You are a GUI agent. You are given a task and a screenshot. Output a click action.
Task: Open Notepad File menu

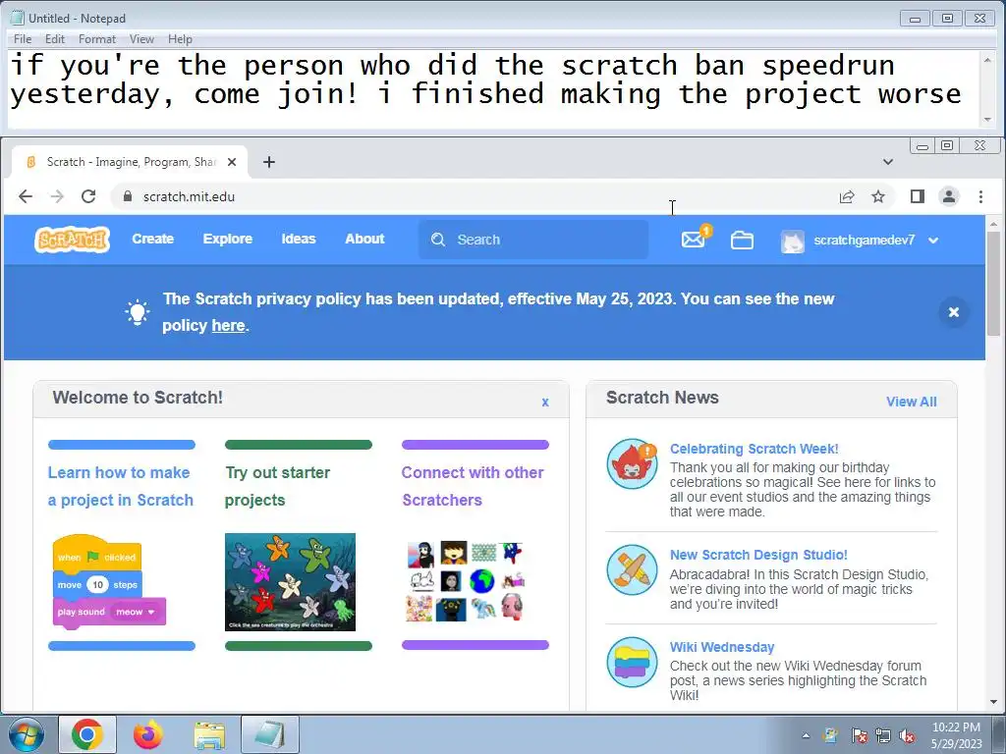(23, 39)
